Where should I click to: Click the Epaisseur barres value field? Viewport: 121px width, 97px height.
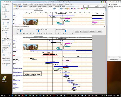click(x=3, y=14)
